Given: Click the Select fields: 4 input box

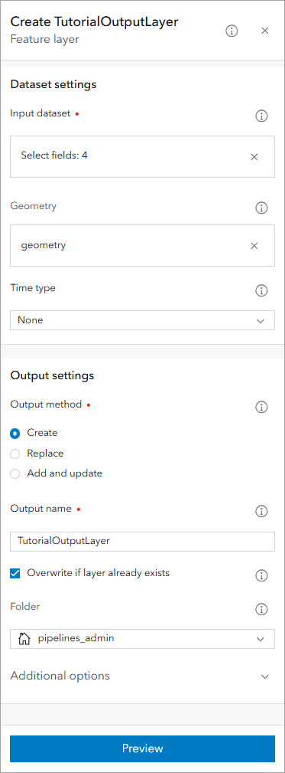Looking at the screenshot, I should 142,157.
